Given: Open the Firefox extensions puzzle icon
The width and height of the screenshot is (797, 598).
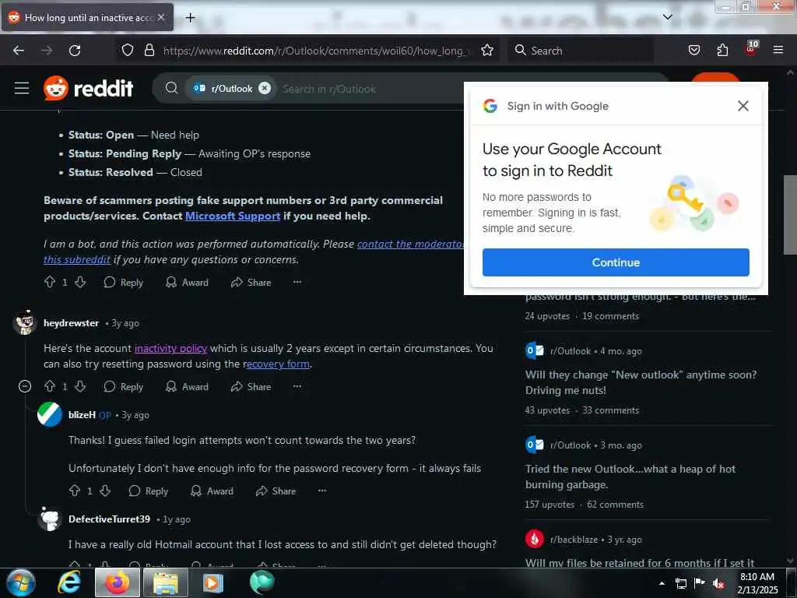Looking at the screenshot, I should tap(722, 51).
